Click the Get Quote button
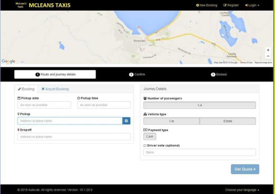The image size is (275, 194). click(245, 169)
